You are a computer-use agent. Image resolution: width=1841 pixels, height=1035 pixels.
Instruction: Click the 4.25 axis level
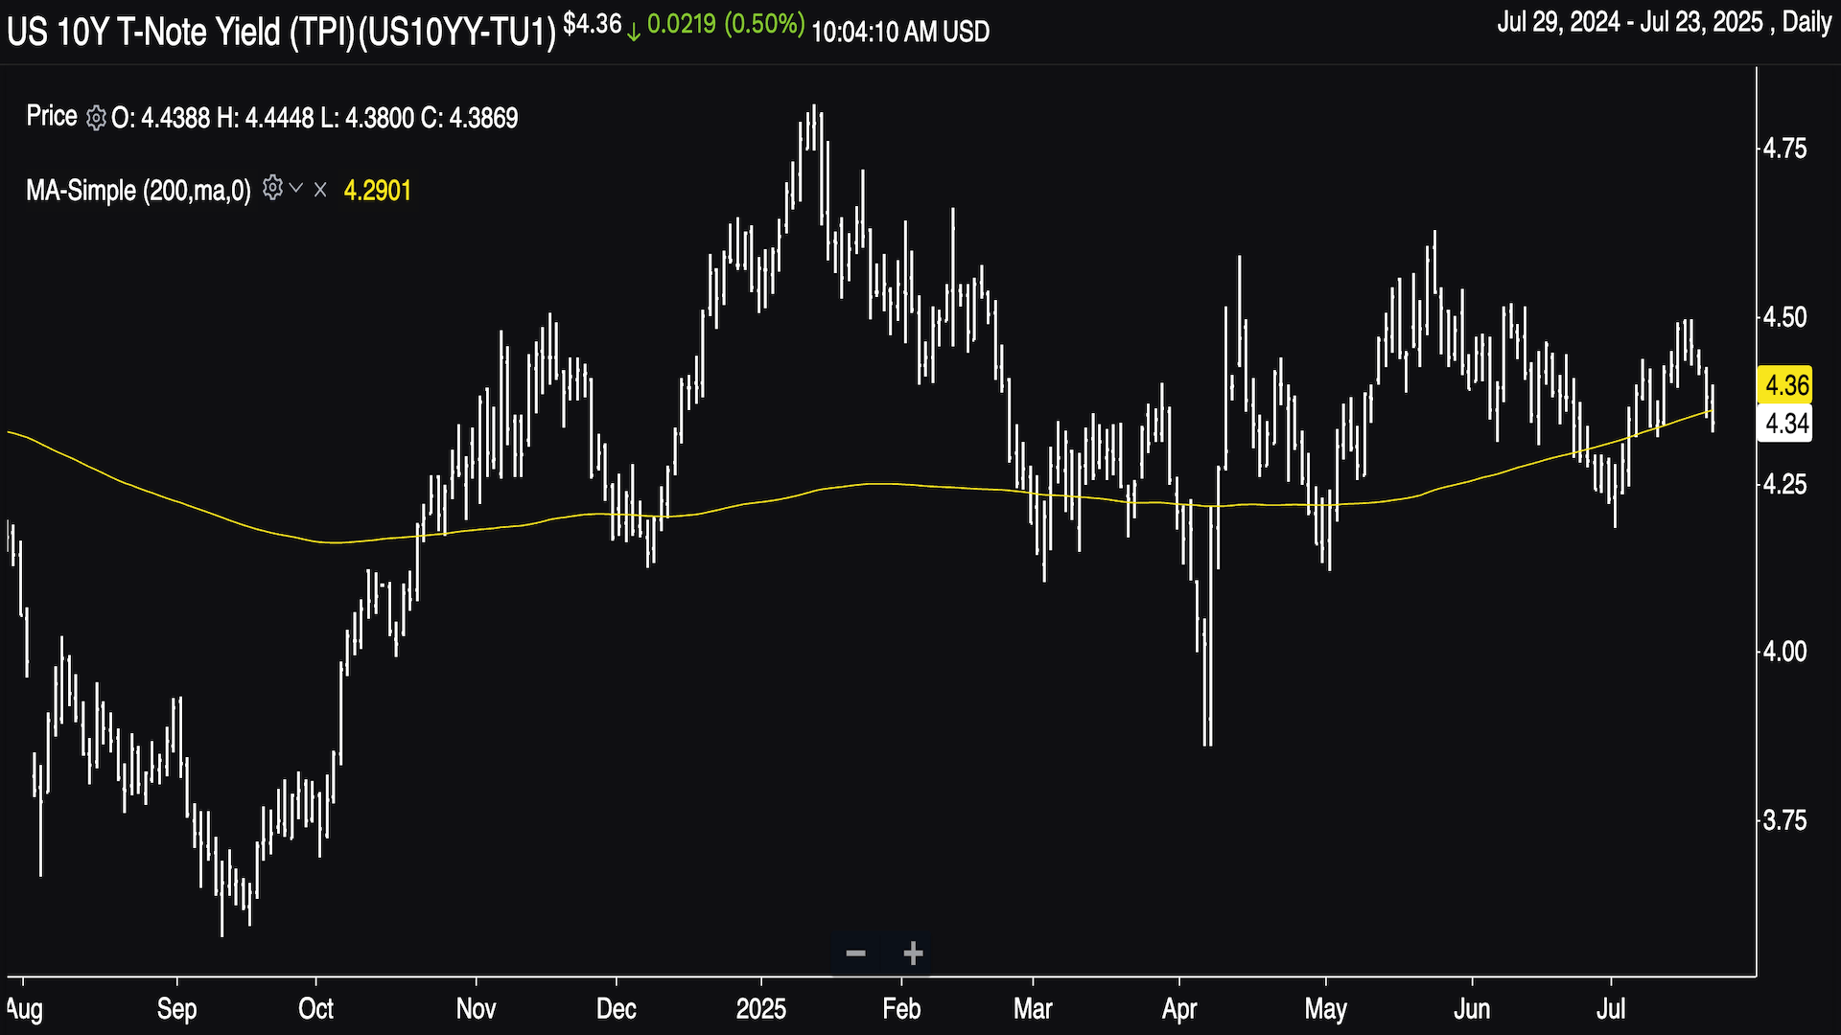click(x=1785, y=484)
